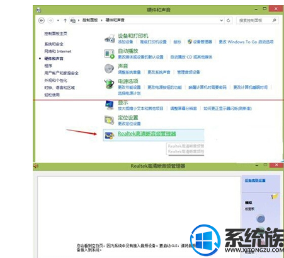Open 更改 Windows To Go 启动选项
Screen dimensions: 284x258
[x=246, y=42]
